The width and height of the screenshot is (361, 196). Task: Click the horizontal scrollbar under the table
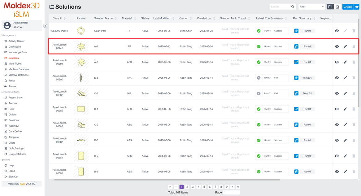tap(167, 180)
